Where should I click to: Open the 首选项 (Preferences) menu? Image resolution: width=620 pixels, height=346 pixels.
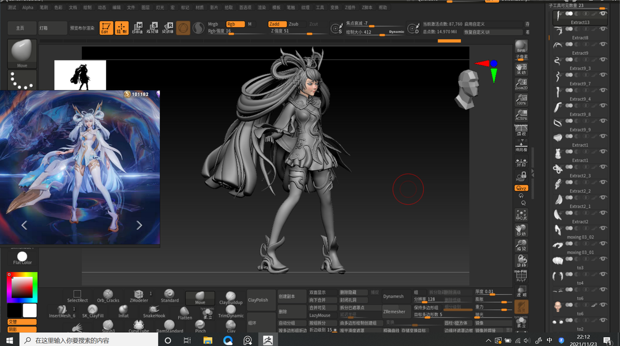pos(245,7)
